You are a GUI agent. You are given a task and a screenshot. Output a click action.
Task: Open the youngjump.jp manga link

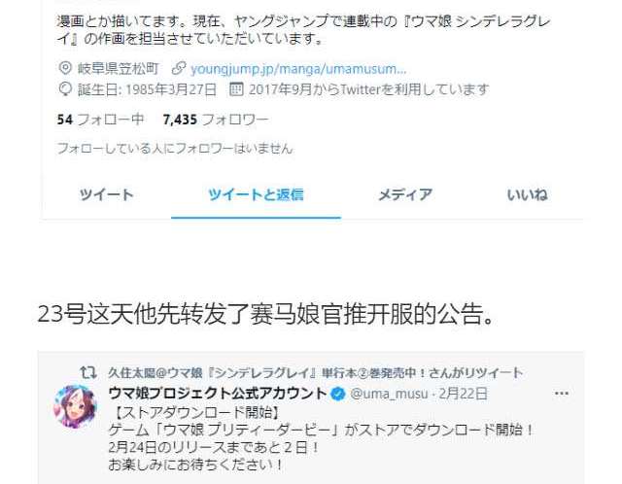298,69
